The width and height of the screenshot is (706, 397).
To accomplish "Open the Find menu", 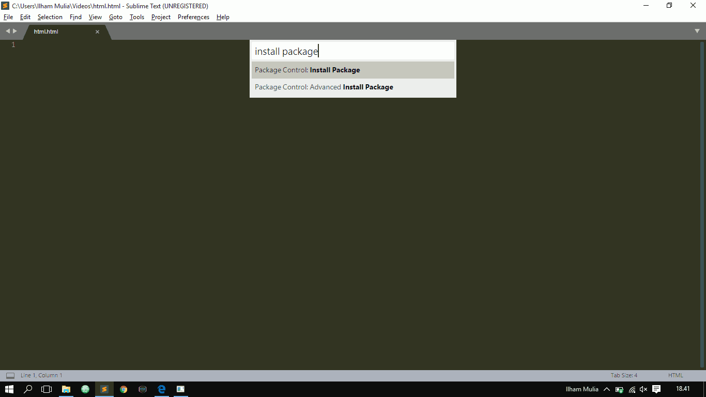I will (x=75, y=17).
